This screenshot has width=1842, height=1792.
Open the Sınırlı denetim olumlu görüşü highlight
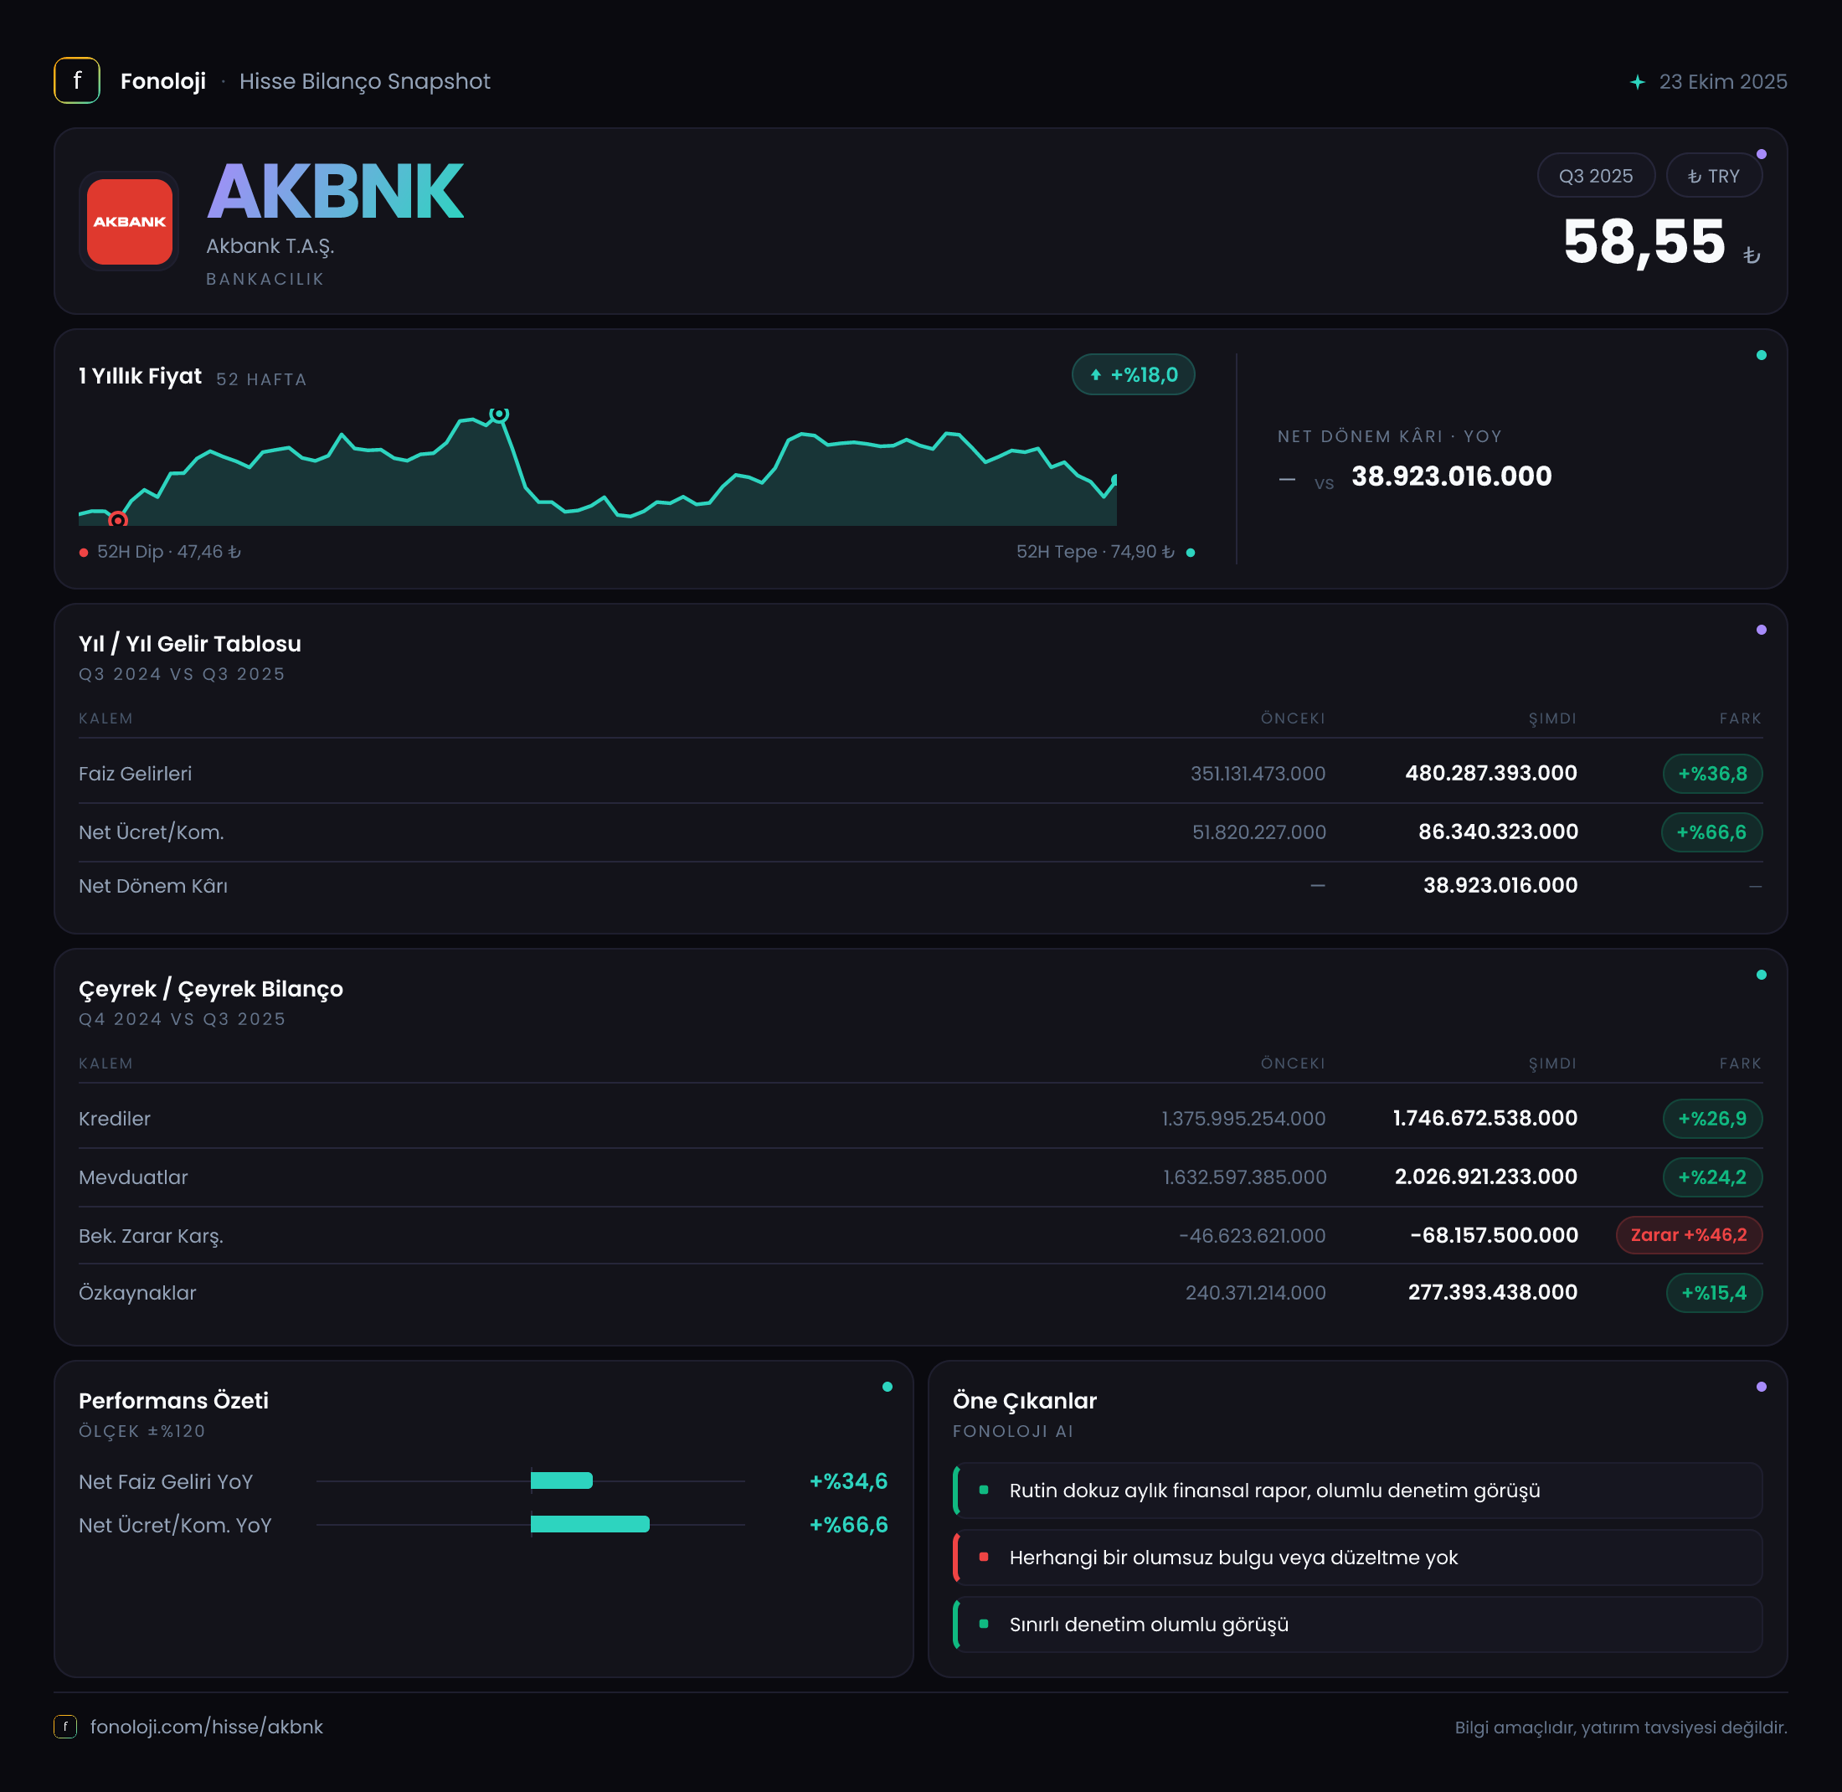click(x=1357, y=1624)
